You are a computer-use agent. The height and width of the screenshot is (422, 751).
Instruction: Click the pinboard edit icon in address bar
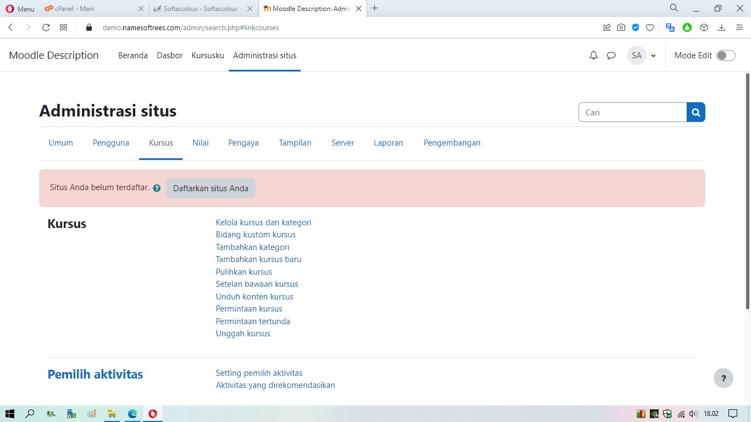pyautogui.click(x=606, y=27)
